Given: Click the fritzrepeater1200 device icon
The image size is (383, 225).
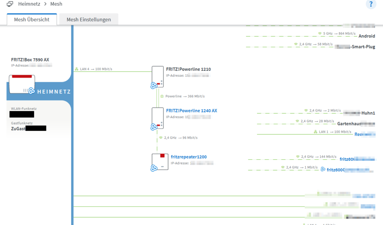Looking at the screenshot, I should click(160, 161).
